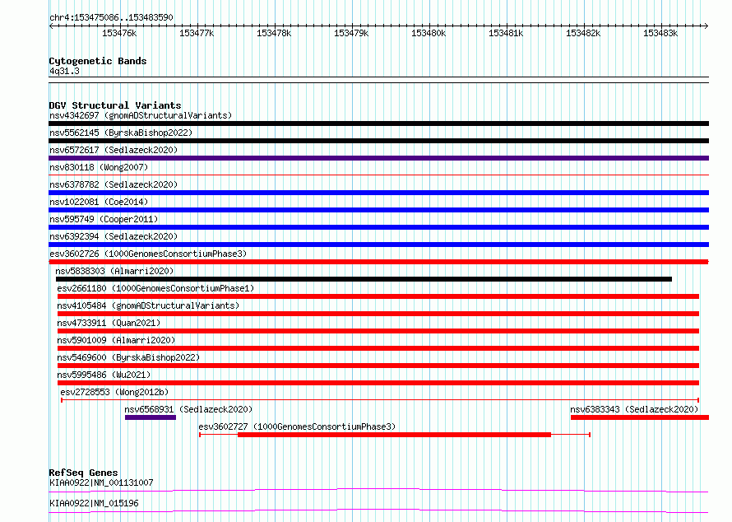This screenshot has height=522, width=732.
Task: Select nsv5901009 Almarri2020 variant label
Action: click(116, 340)
